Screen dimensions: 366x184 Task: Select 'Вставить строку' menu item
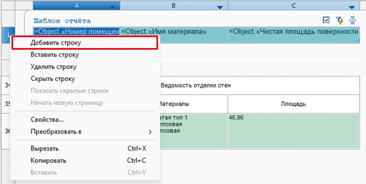pos(55,55)
